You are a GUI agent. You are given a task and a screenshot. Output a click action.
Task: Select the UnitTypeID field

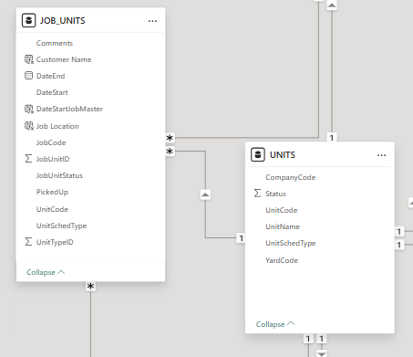[x=55, y=242]
